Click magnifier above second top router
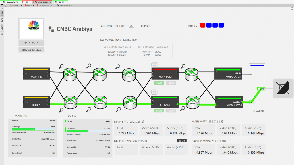 [x=89, y=66]
